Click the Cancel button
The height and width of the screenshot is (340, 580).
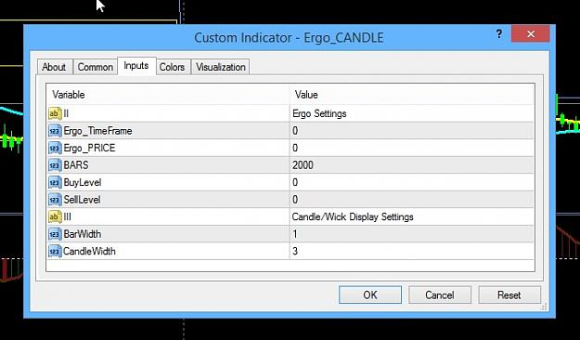[440, 294]
